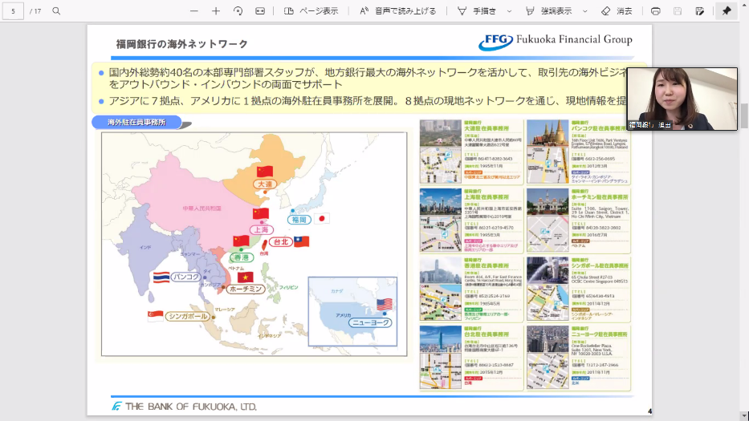Click the fit-to-width icon
The height and width of the screenshot is (421, 749).
tap(260, 10)
